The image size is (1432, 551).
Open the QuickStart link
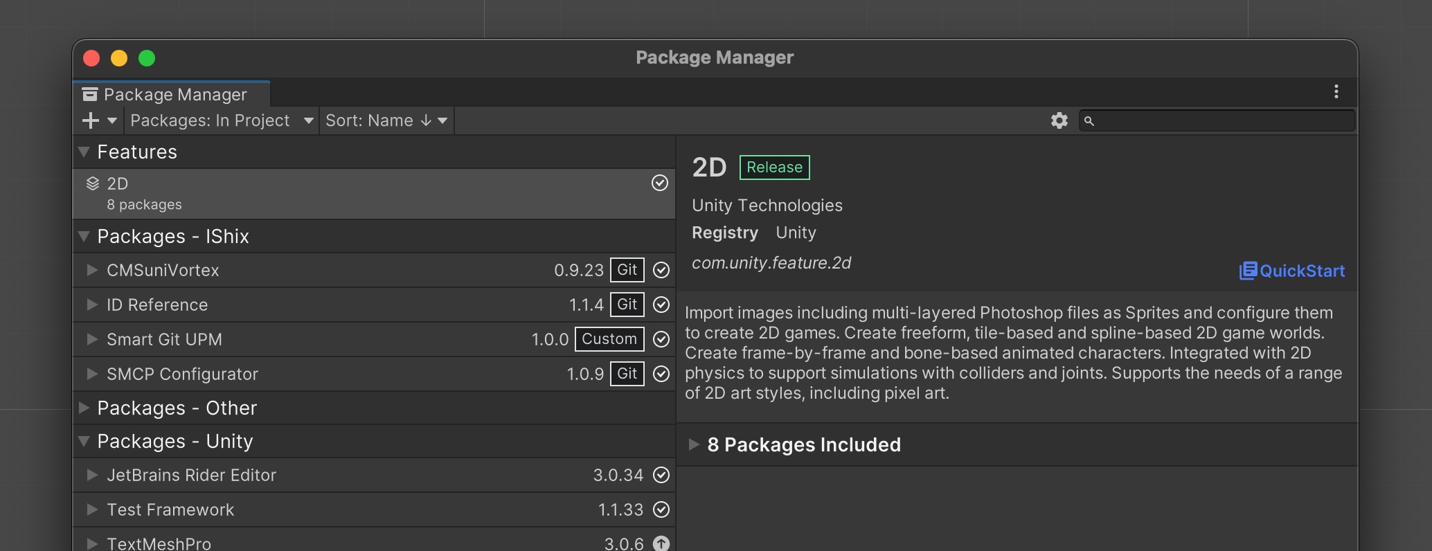click(1292, 271)
